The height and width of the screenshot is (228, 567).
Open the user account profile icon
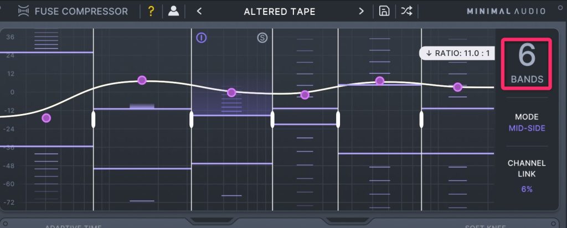(173, 11)
